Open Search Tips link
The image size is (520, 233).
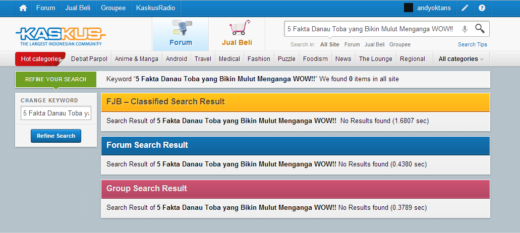point(472,44)
